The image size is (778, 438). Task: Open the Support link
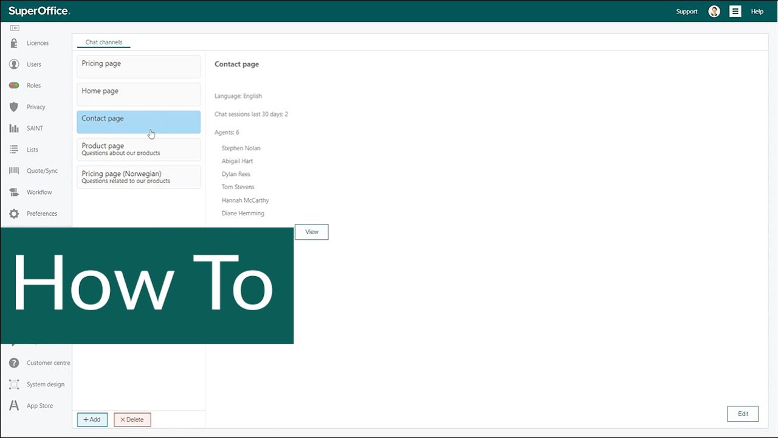(x=687, y=12)
